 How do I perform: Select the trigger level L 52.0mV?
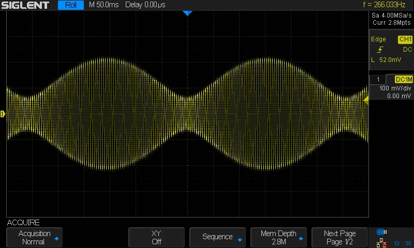click(386, 60)
